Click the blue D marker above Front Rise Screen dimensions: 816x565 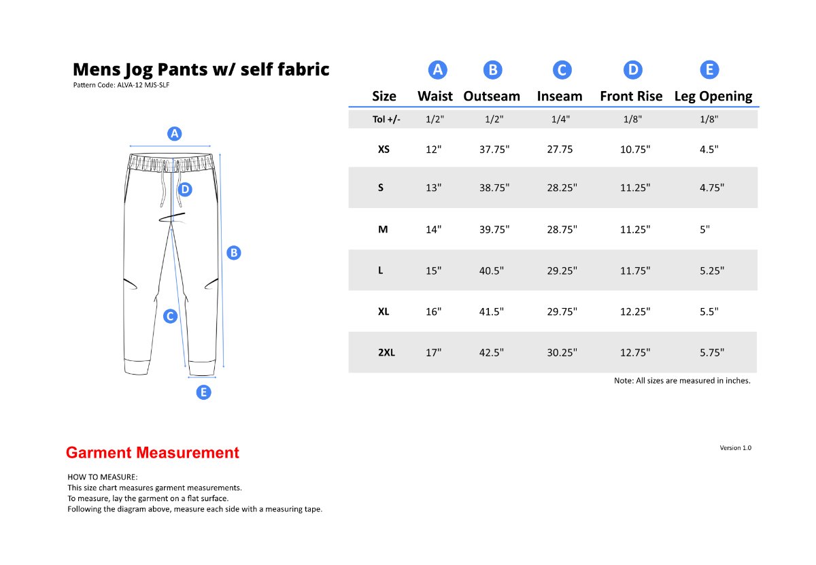(633, 70)
